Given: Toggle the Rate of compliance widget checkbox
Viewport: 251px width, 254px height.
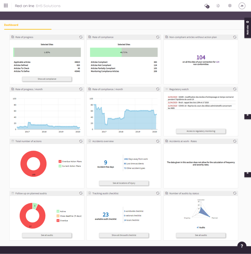Looking at the screenshot, I should [89, 37].
